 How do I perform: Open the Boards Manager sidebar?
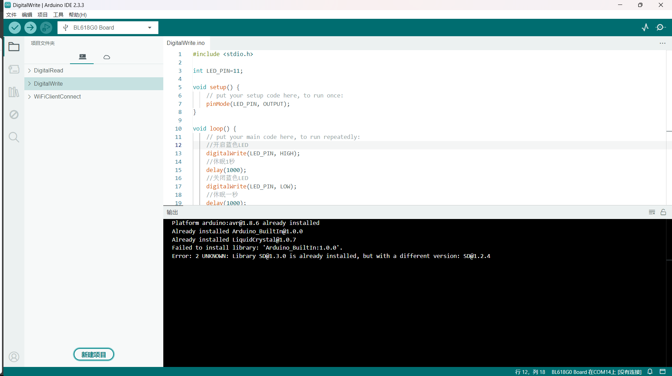coord(14,69)
